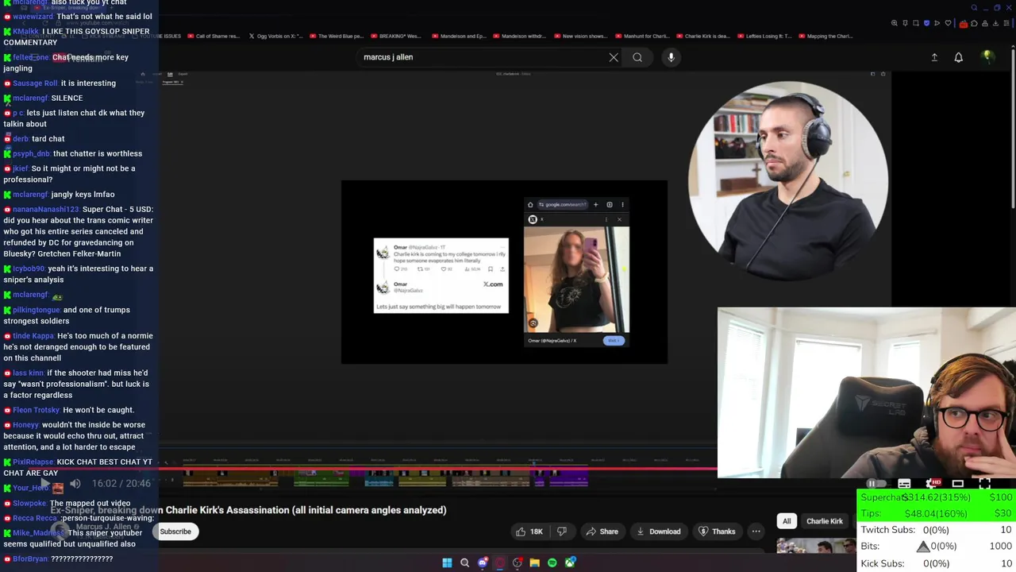Clear the YouTube search field

(x=614, y=57)
